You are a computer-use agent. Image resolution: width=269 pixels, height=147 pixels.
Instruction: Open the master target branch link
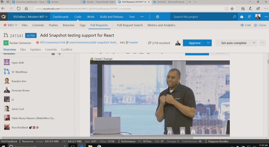click(x=133, y=43)
